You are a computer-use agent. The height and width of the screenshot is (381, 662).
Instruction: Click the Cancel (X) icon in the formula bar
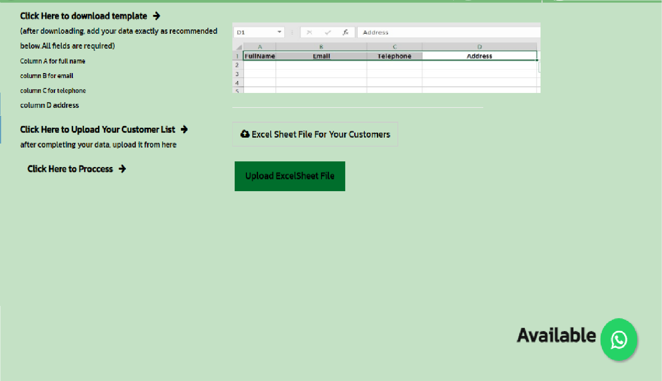(x=309, y=32)
